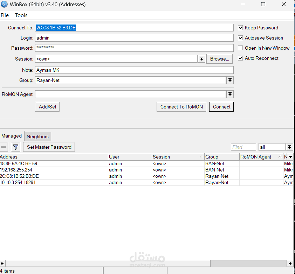The height and width of the screenshot is (274, 295).
Task: Click the Session field showing <own>
Action: point(116,59)
